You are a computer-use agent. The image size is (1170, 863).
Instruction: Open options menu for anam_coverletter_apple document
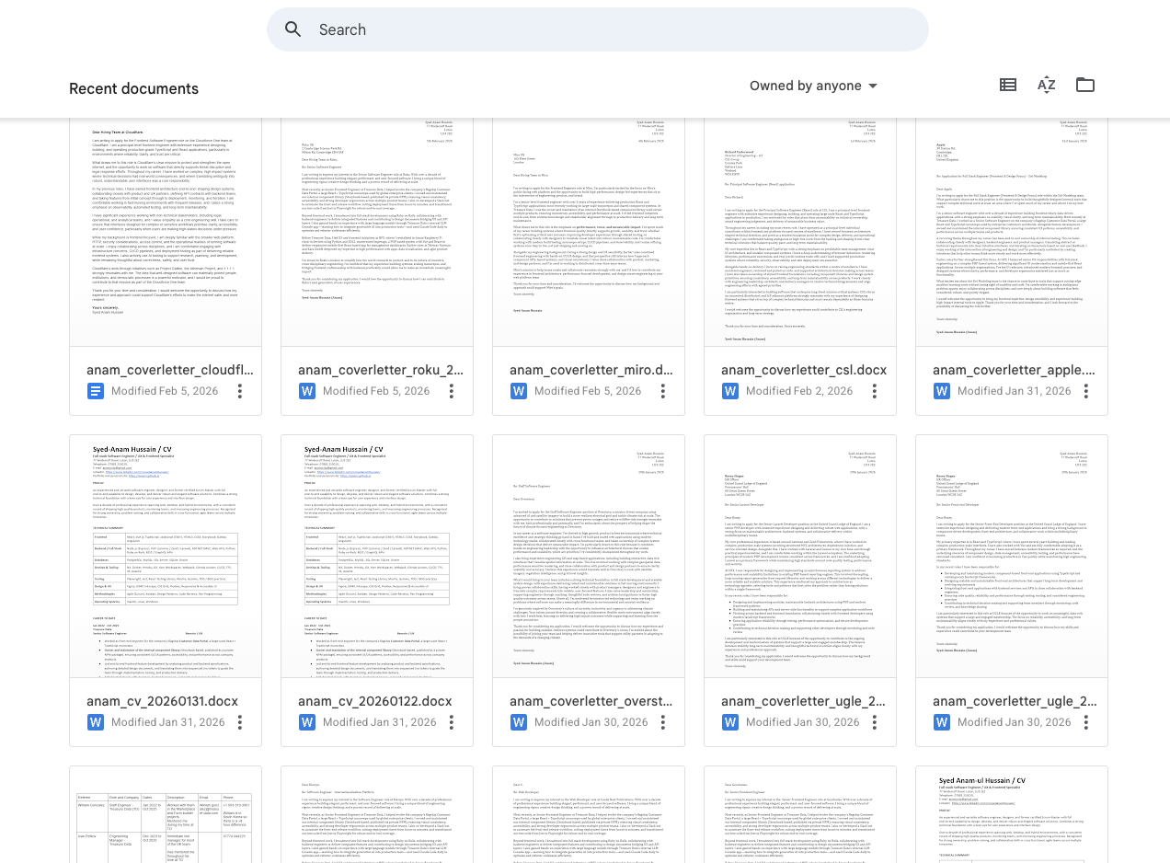pos(1085,390)
